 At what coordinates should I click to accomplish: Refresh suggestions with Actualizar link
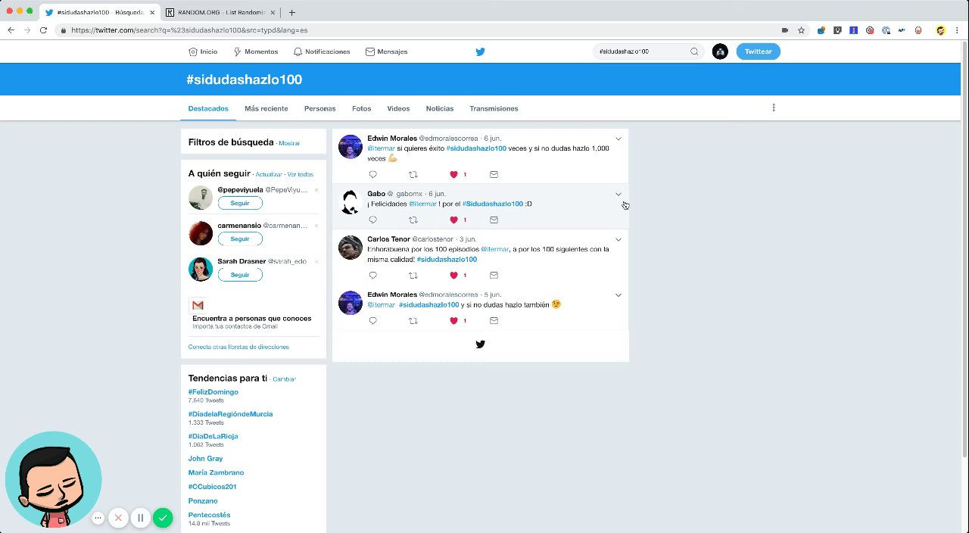pos(269,174)
